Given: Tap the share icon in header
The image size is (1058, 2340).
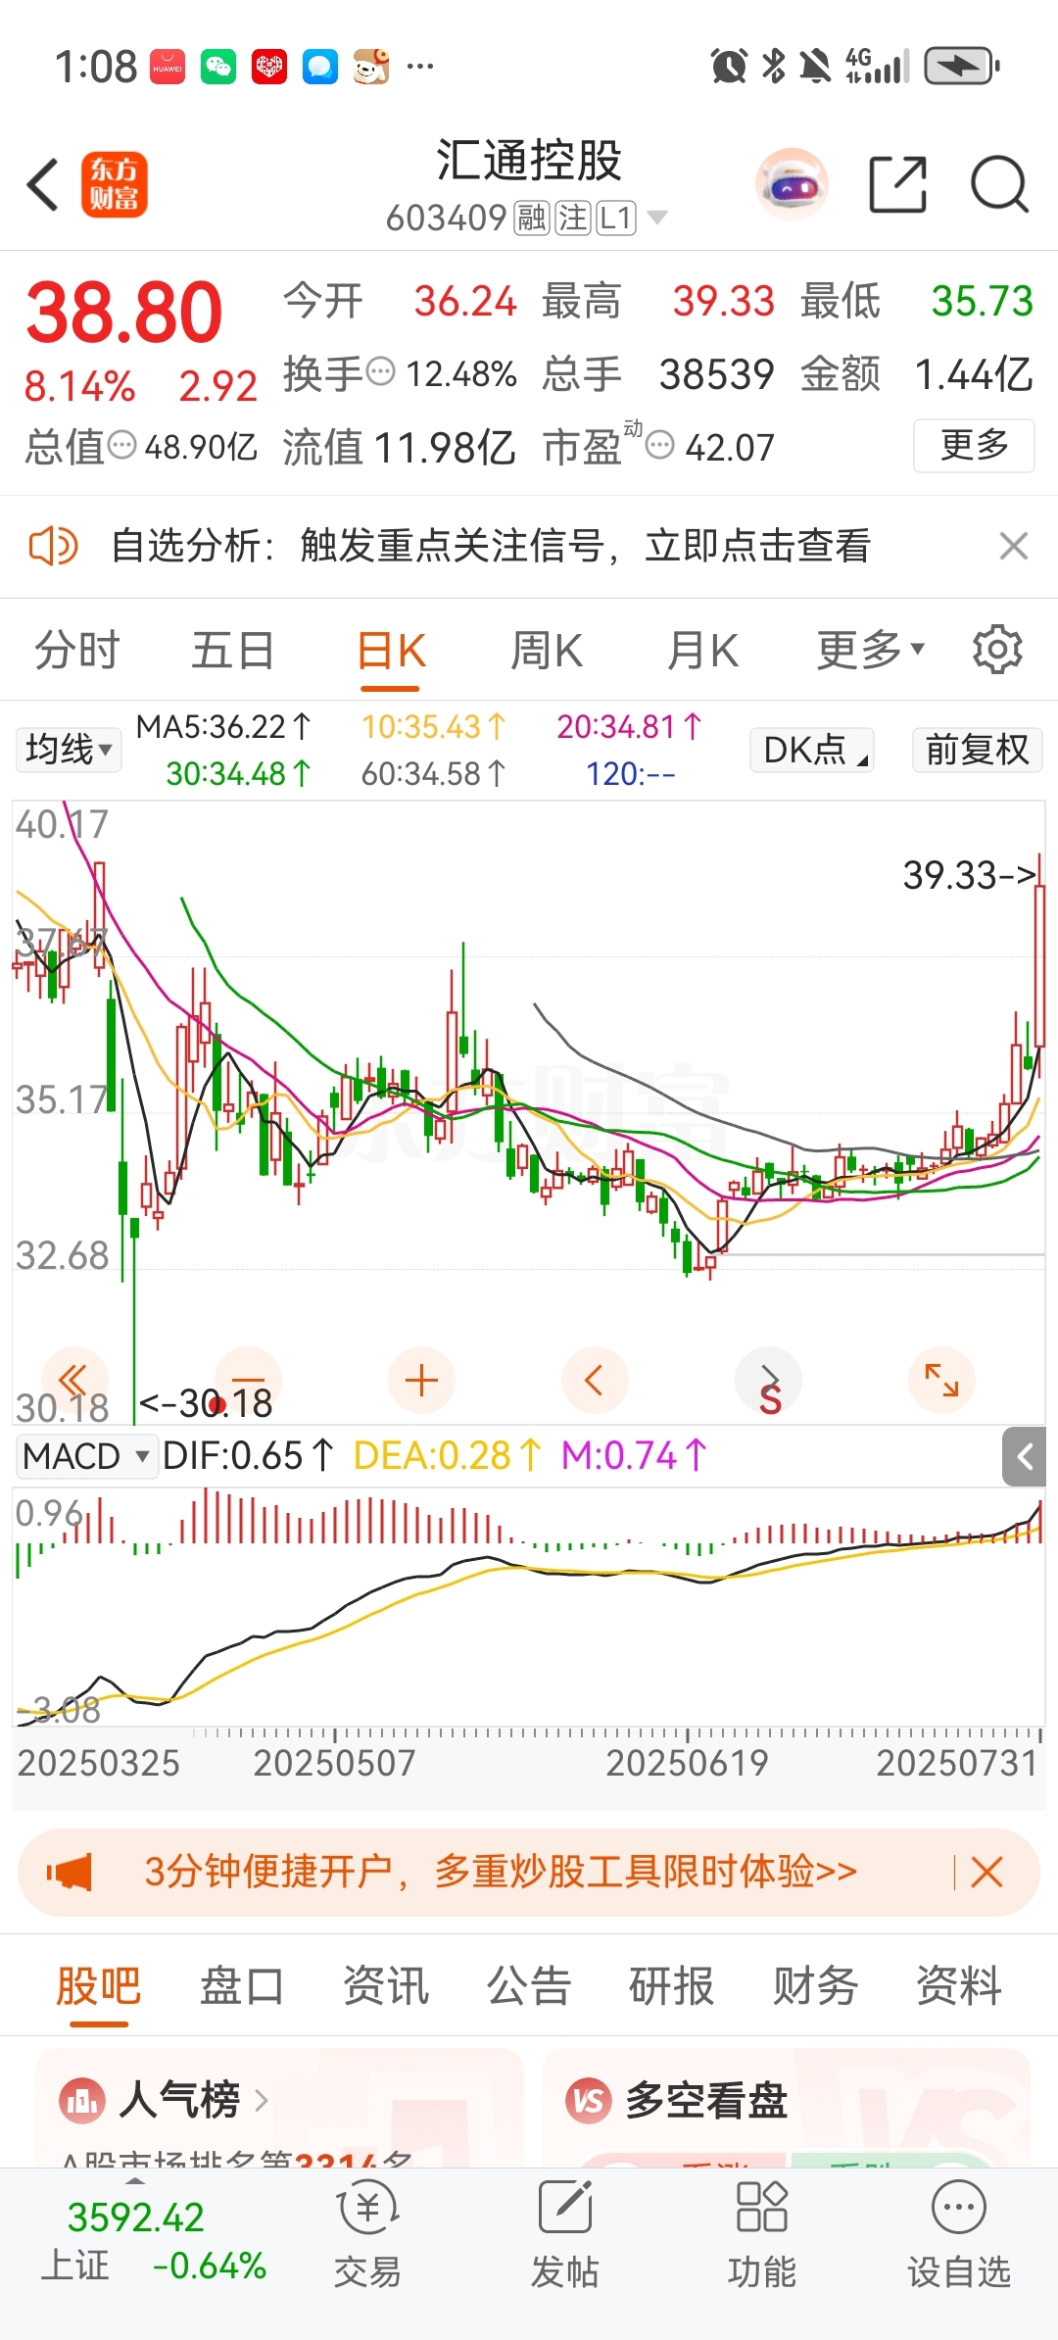Looking at the screenshot, I should click(x=898, y=184).
